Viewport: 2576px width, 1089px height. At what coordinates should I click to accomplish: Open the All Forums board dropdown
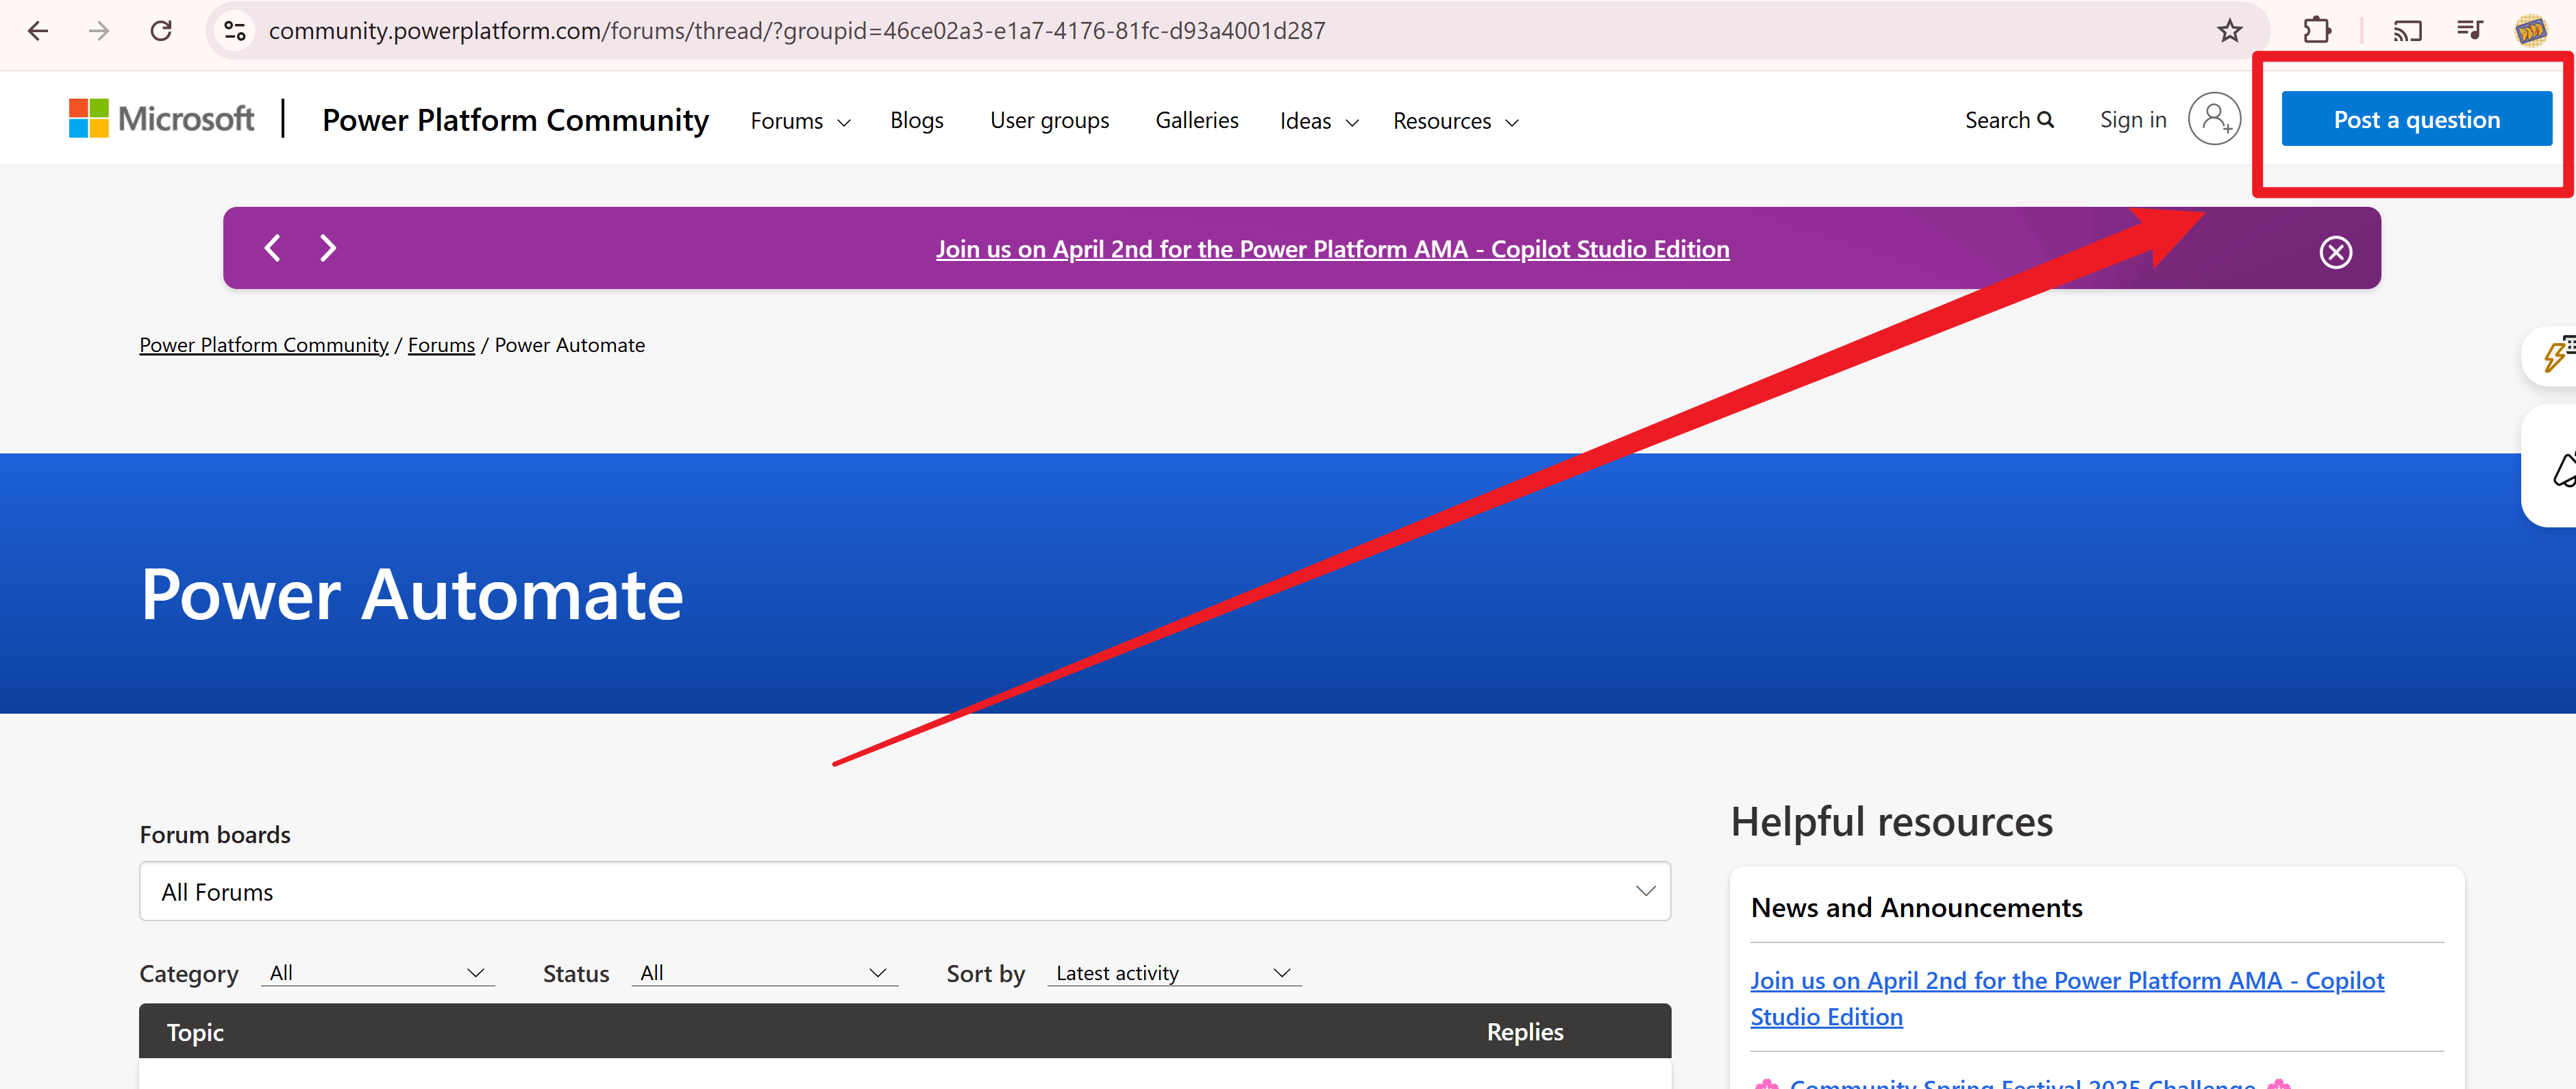(904, 891)
